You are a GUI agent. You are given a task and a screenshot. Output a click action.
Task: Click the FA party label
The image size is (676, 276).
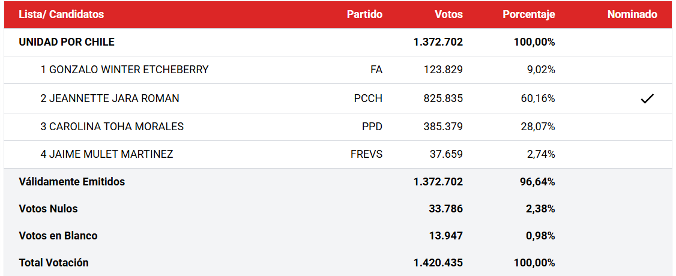pos(376,70)
